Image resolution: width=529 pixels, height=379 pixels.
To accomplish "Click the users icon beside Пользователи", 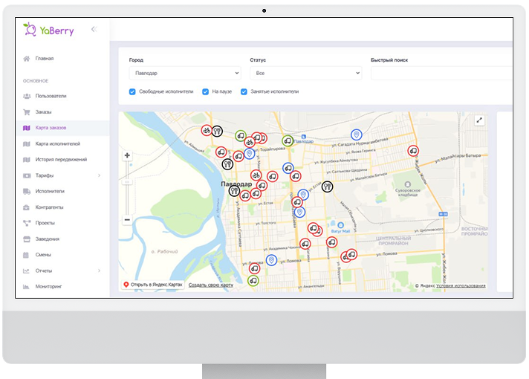I will 27,96.
